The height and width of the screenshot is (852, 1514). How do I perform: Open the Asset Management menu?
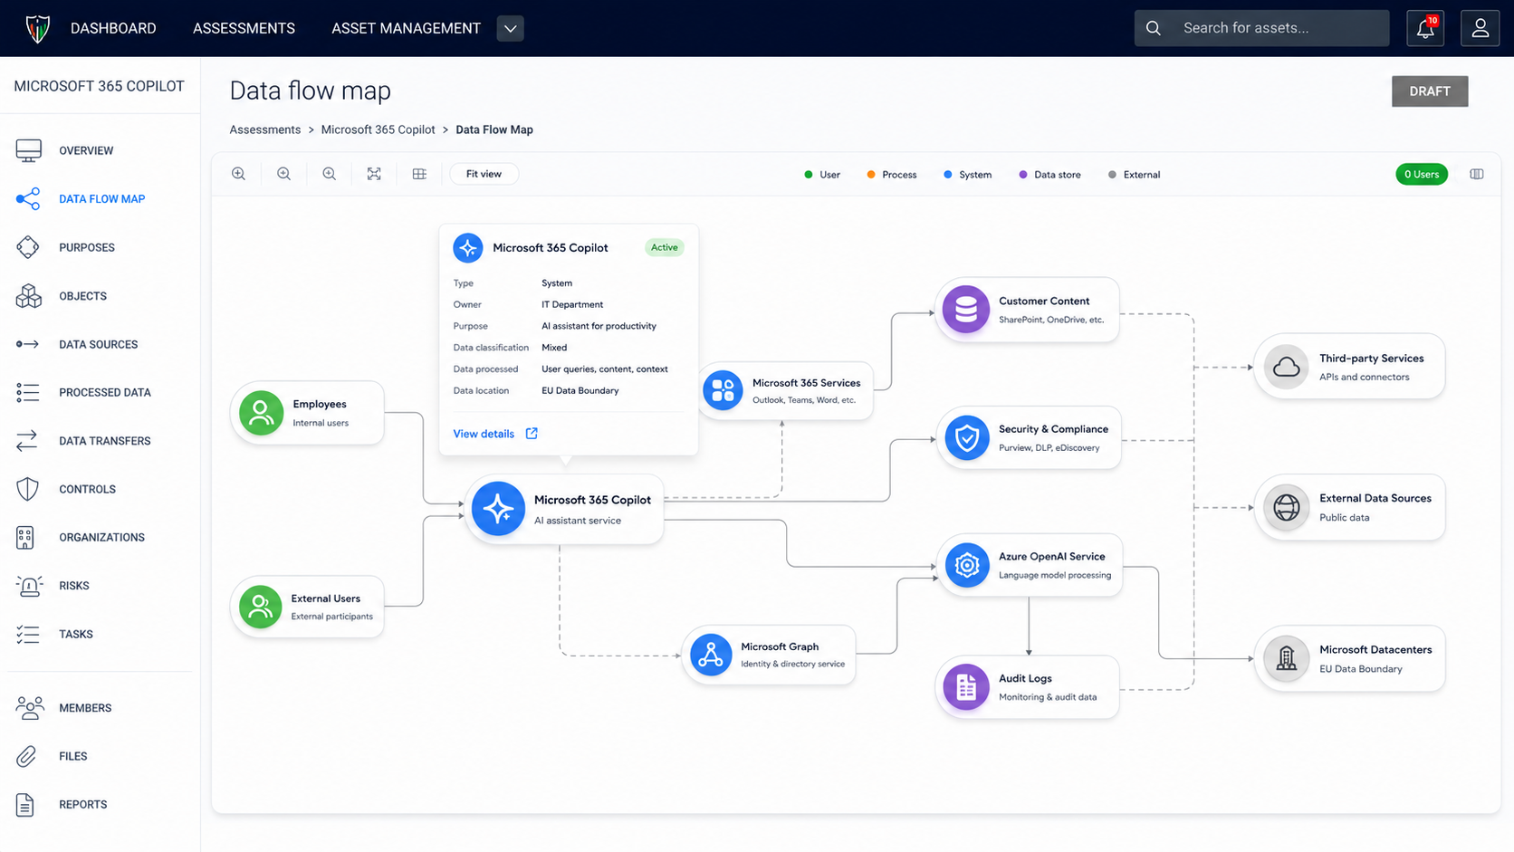click(406, 28)
